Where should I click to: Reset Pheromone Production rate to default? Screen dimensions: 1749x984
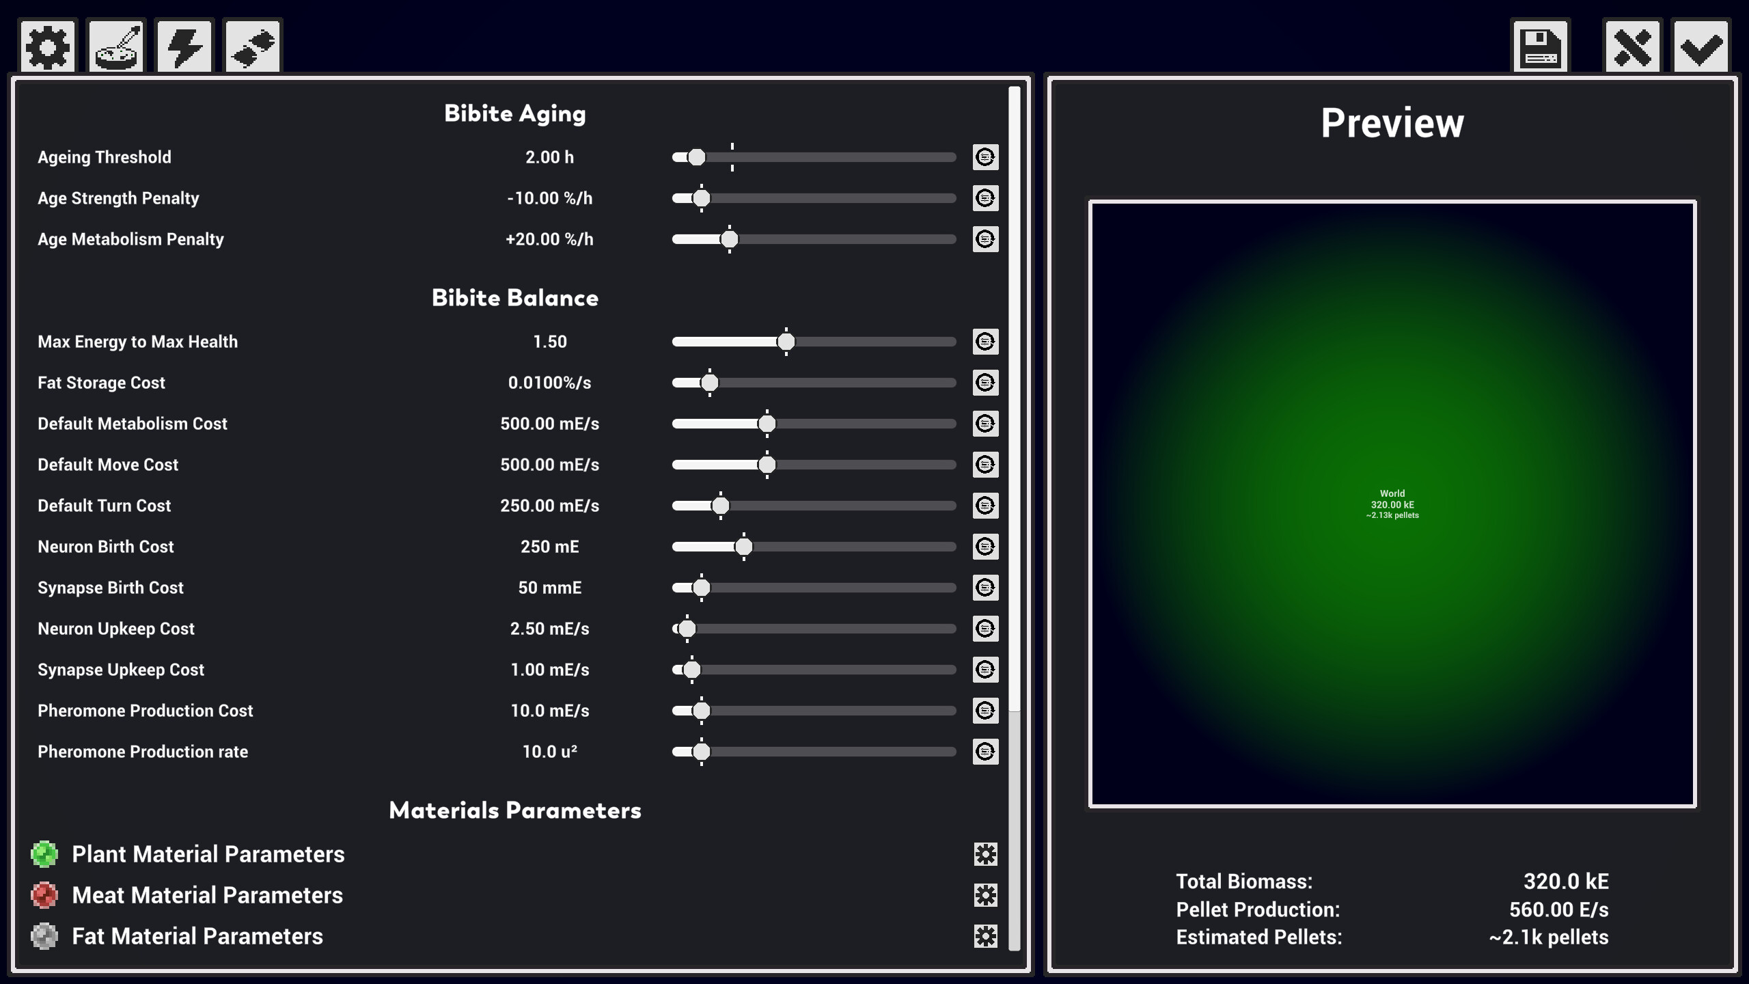(986, 752)
